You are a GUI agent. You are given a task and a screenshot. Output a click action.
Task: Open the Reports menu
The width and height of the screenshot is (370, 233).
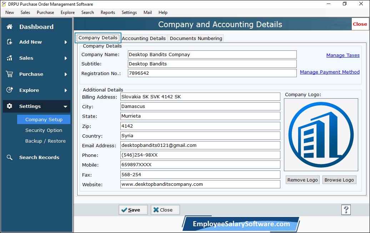[108, 13]
